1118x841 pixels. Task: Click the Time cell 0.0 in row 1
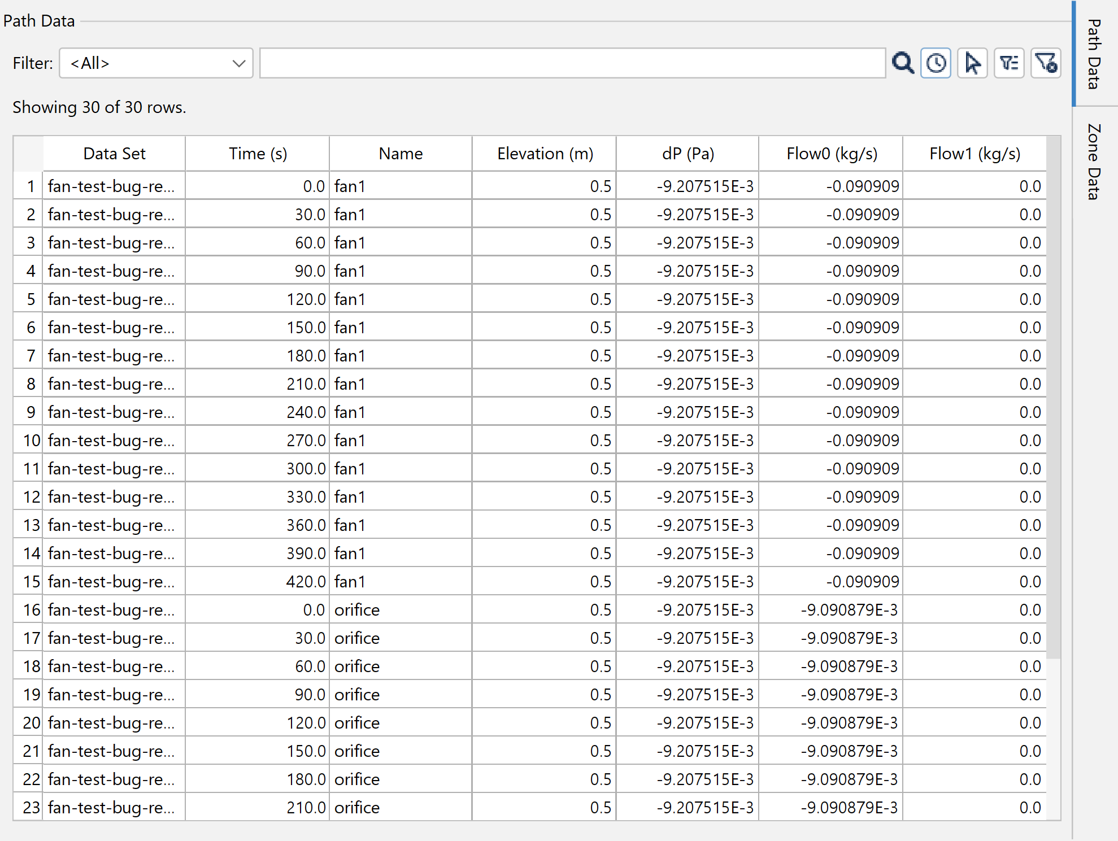[258, 186]
